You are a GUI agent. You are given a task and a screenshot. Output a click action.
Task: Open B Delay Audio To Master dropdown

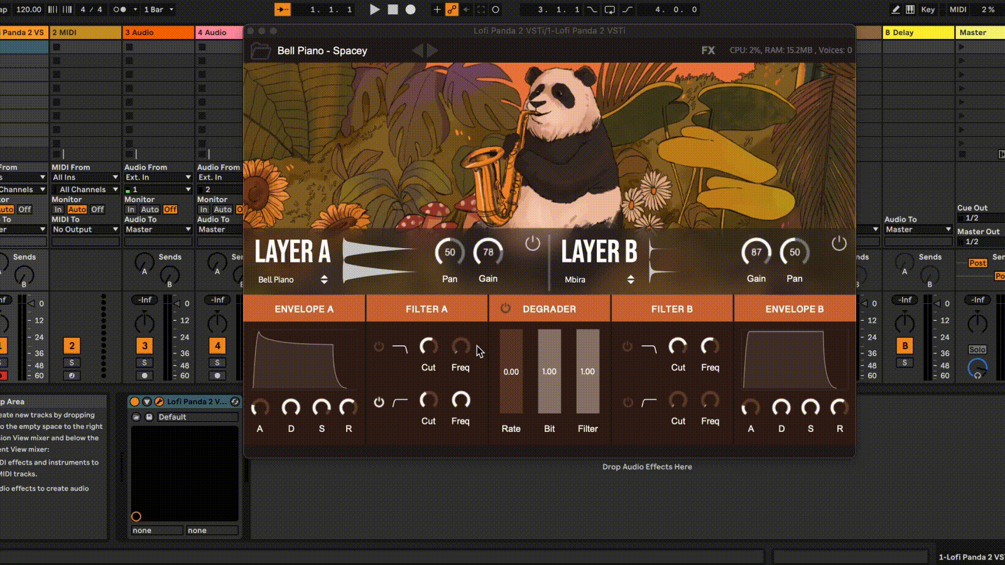pyautogui.click(x=918, y=230)
